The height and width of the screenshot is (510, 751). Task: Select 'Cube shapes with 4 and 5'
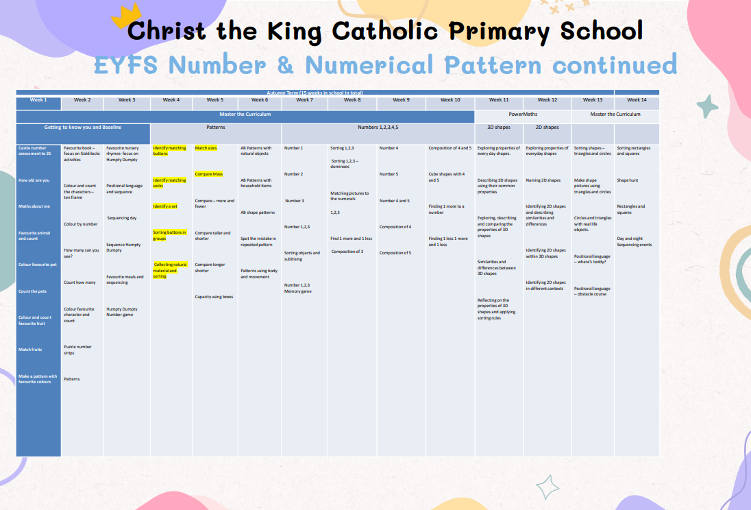click(x=447, y=178)
